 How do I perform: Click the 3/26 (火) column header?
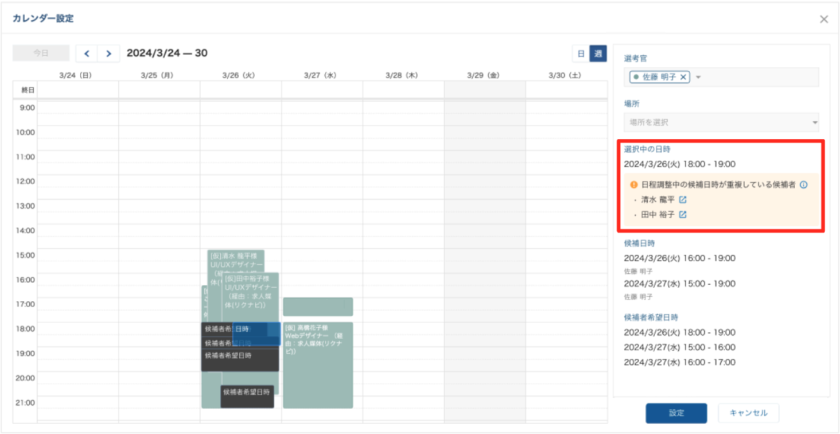point(239,75)
